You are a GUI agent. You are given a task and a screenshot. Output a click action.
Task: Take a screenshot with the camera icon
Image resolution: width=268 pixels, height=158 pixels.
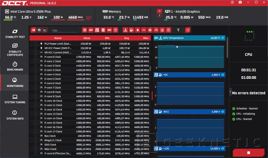[x=240, y=3]
